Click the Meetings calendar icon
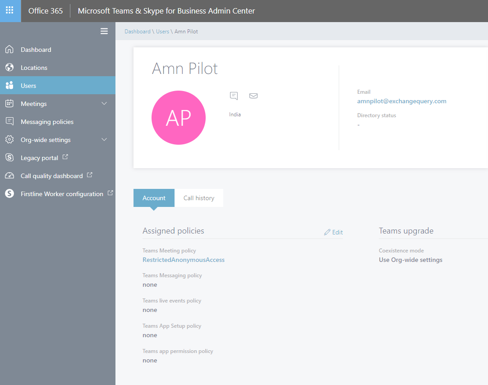Screen dimensions: 488x385 9,104
